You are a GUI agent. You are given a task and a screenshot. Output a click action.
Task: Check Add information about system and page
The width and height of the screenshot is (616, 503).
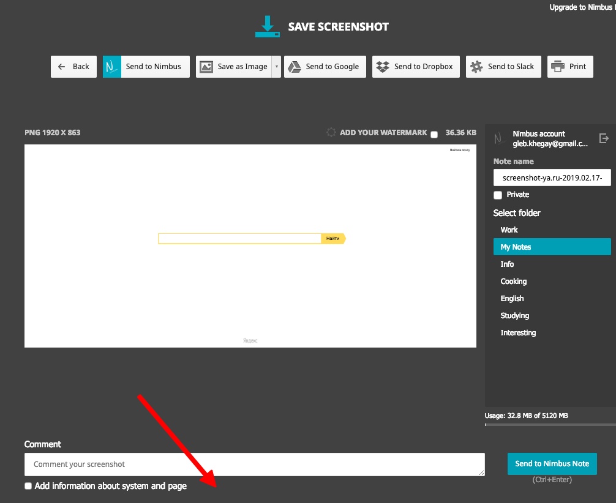[x=28, y=486]
